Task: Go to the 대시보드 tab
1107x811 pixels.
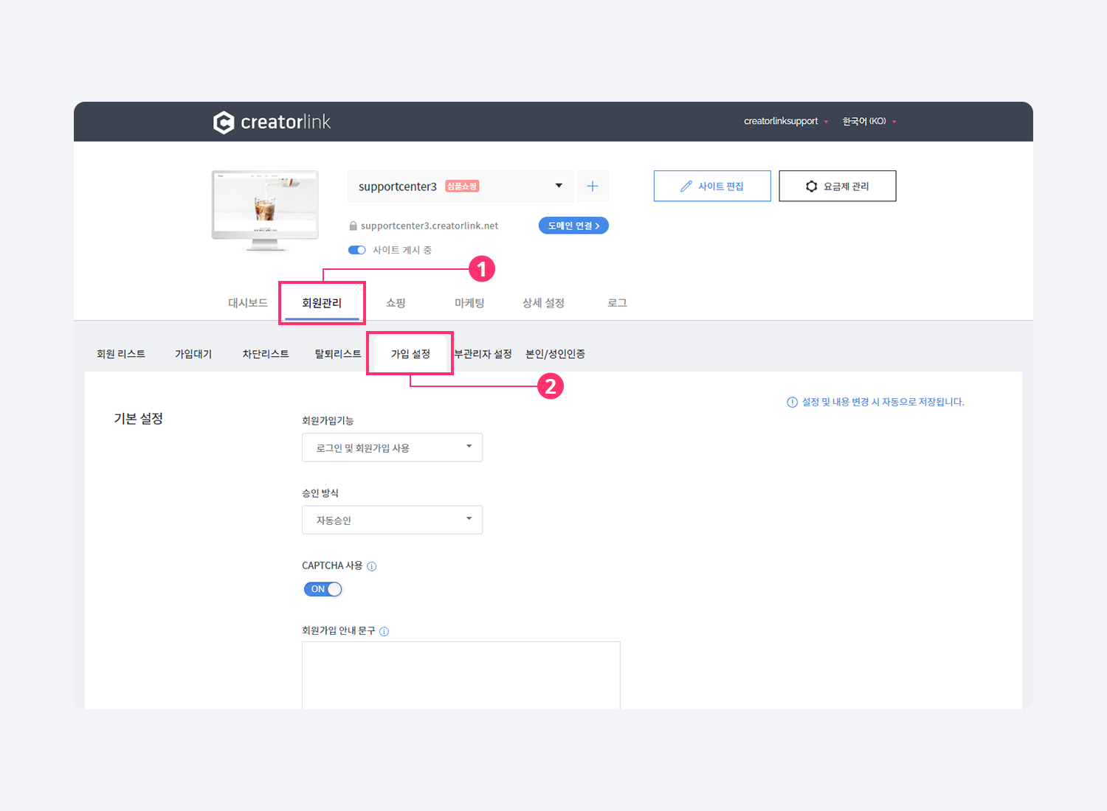Action: pyautogui.click(x=248, y=303)
